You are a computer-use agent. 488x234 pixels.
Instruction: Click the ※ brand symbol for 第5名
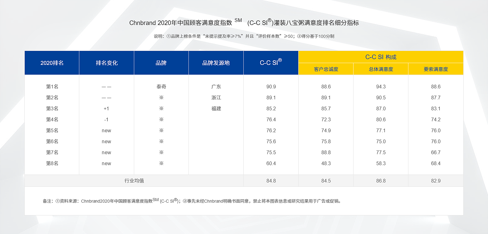161,130
